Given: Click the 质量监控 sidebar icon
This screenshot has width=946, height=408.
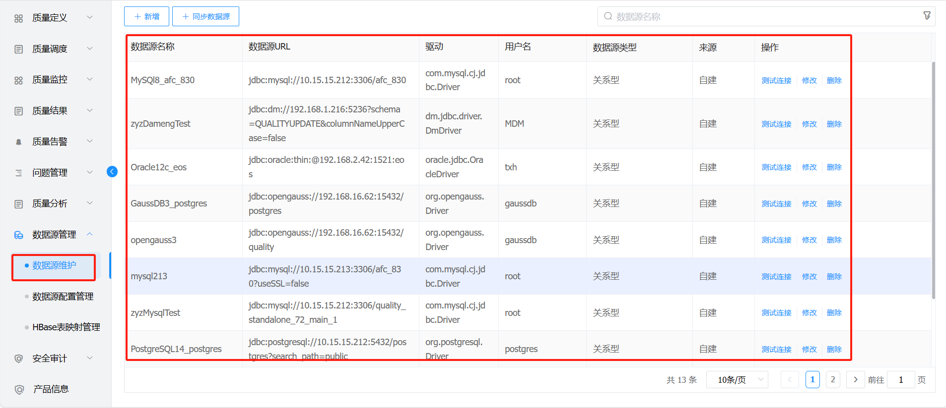Looking at the screenshot, I should click(x=19, y=80).
